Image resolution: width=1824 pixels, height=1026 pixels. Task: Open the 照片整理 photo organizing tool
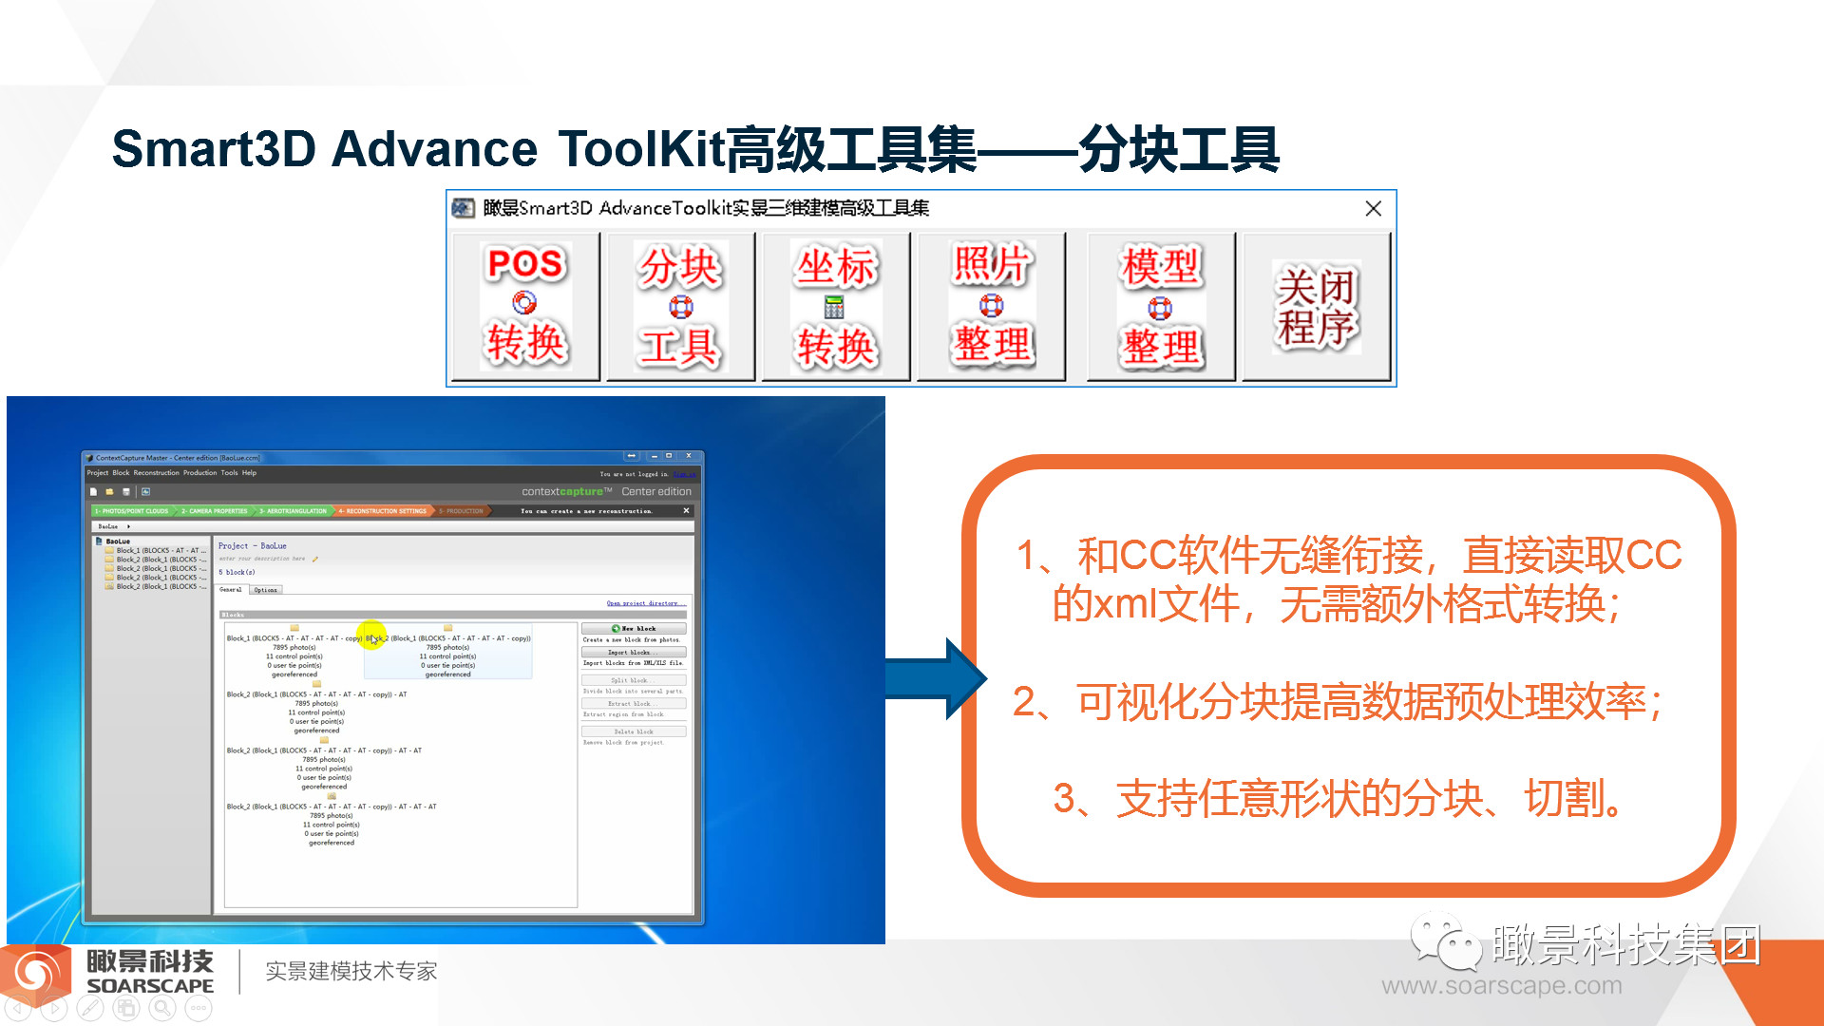(991, 306)
